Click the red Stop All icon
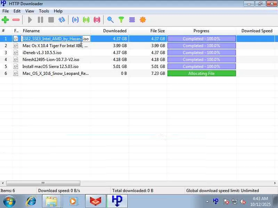The image size is (278, 208). pyautogui.click(x=97, y=20)
